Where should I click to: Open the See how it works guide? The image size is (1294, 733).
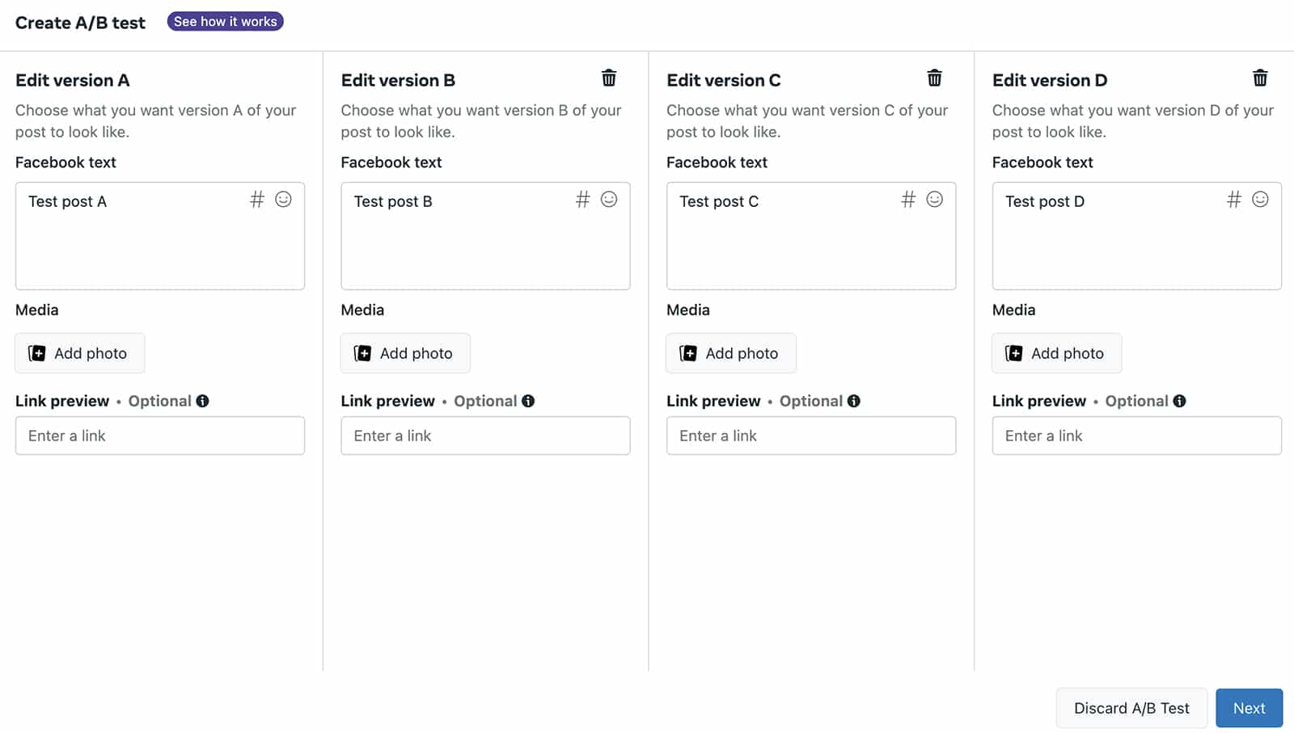225,21
